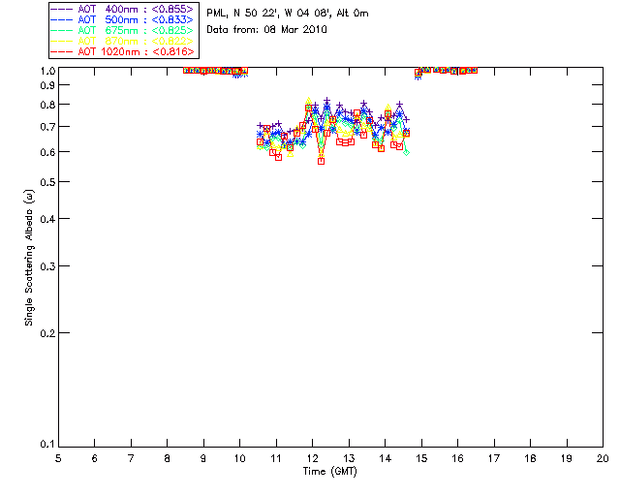The height and width of the screenshot is (496, 620).
Task: Click the AOT 870nm legend entry
Action: 122,41
